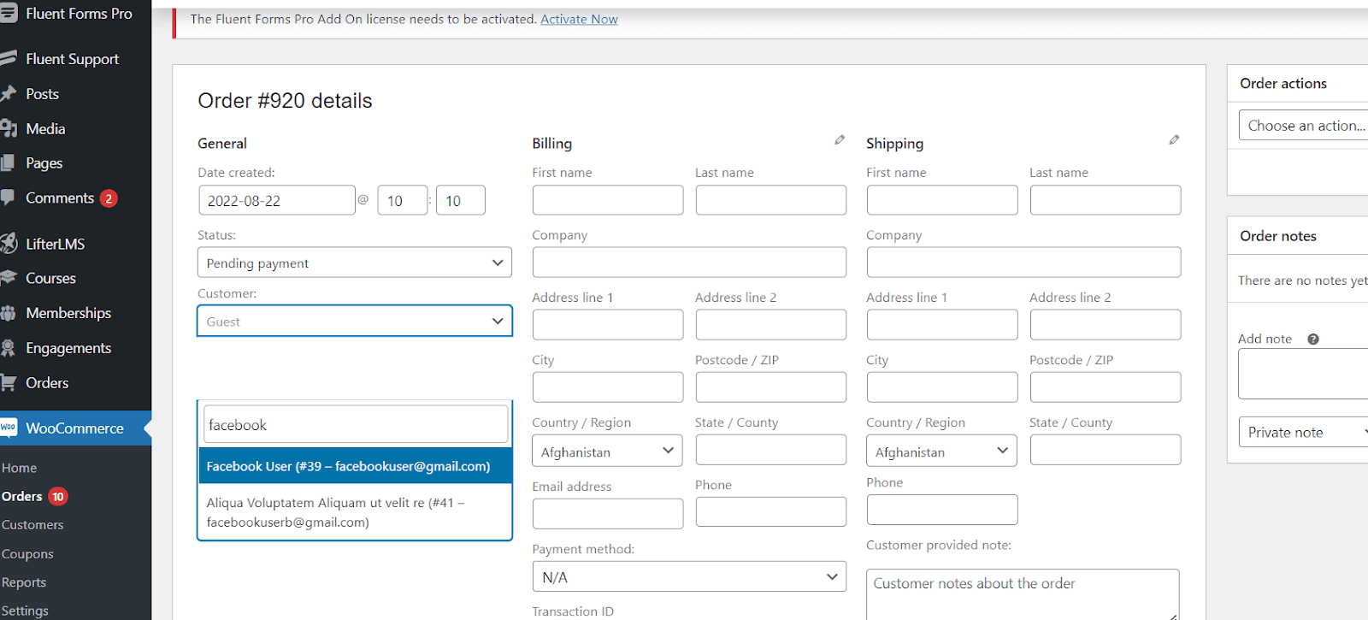Screen dimensions: 1368x620
Task: Click the Shipping State / County field
Action: click(1105, 450)
